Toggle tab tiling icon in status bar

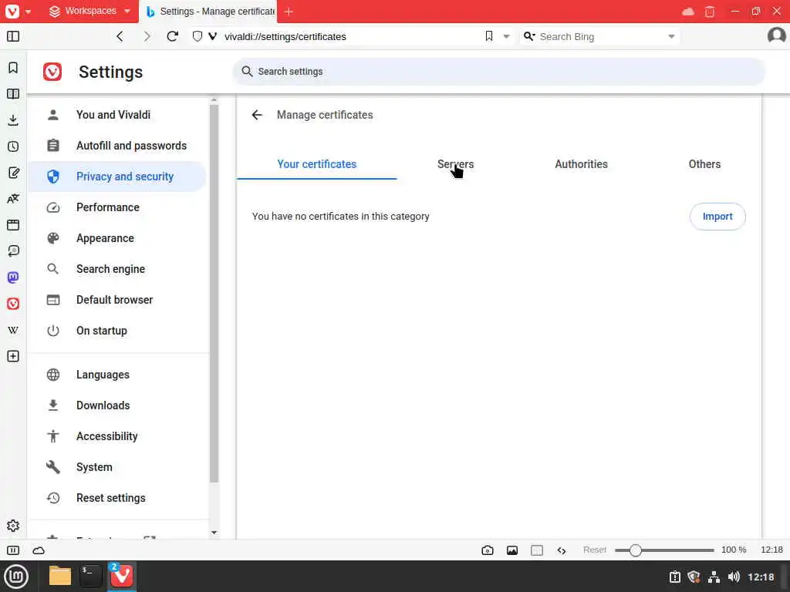[537, 550]
